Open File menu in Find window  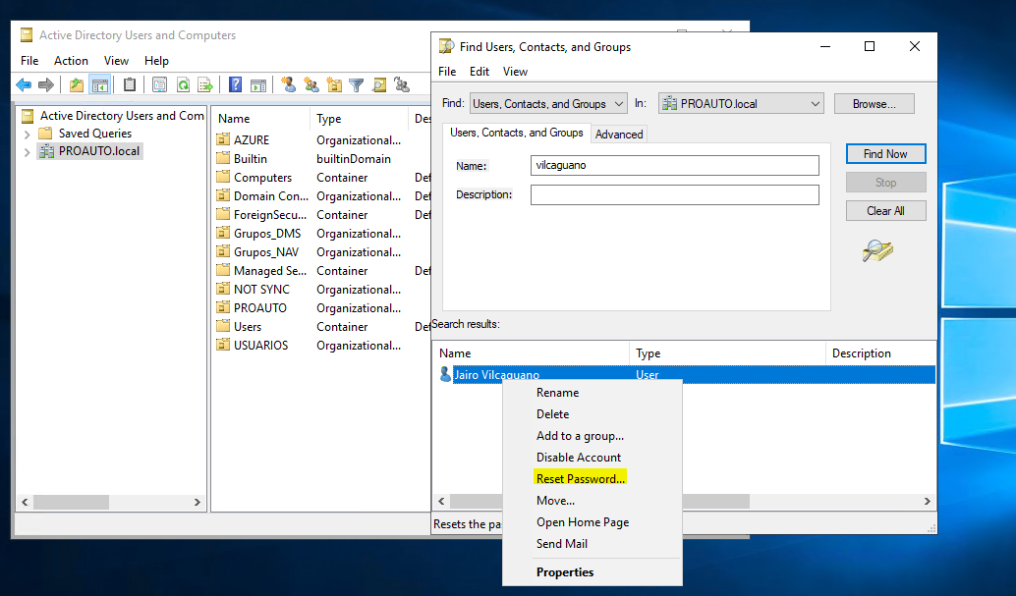(447, 72)
